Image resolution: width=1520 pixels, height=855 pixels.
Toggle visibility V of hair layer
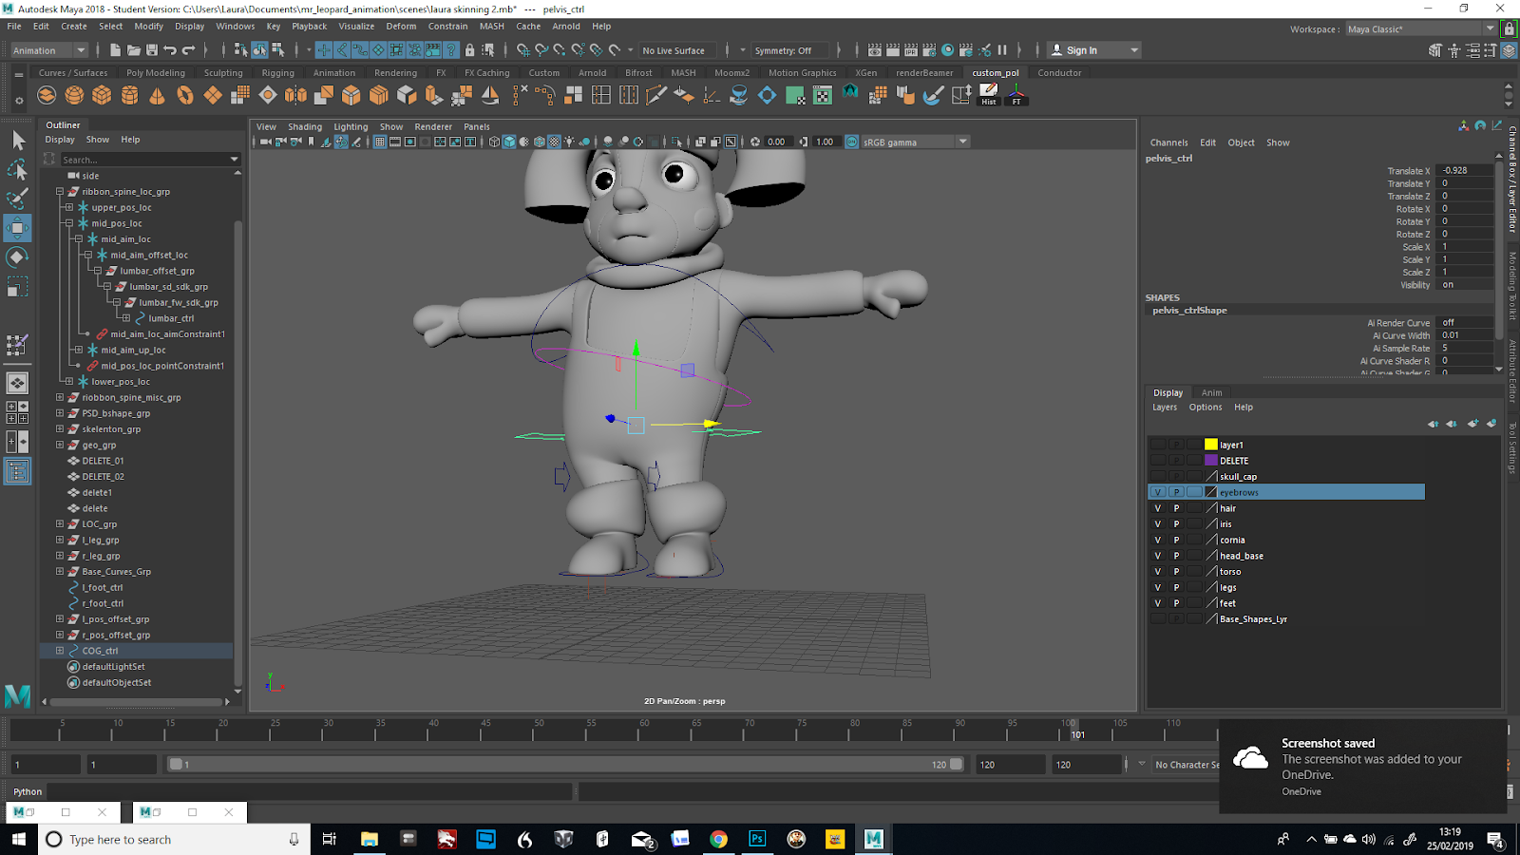(x=1157, y=508)
